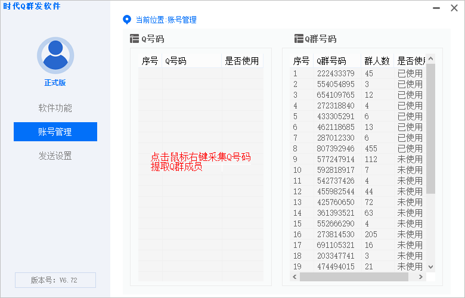Click the 是否使用 header in Q号码 table
Screen dimensions: 465x298
pyautogui.click(x=241, y=61)
